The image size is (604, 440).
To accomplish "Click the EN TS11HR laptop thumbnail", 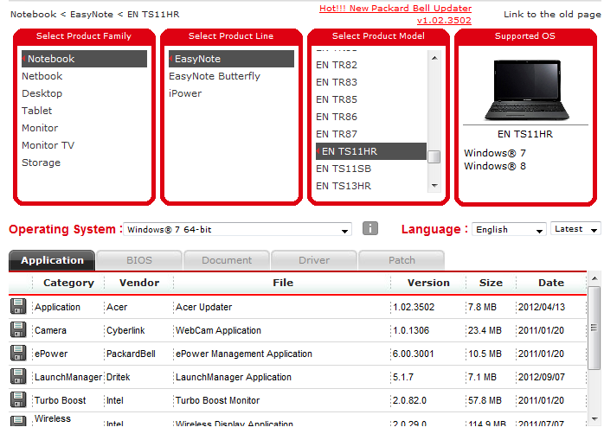I will click(x=526, y=90).
